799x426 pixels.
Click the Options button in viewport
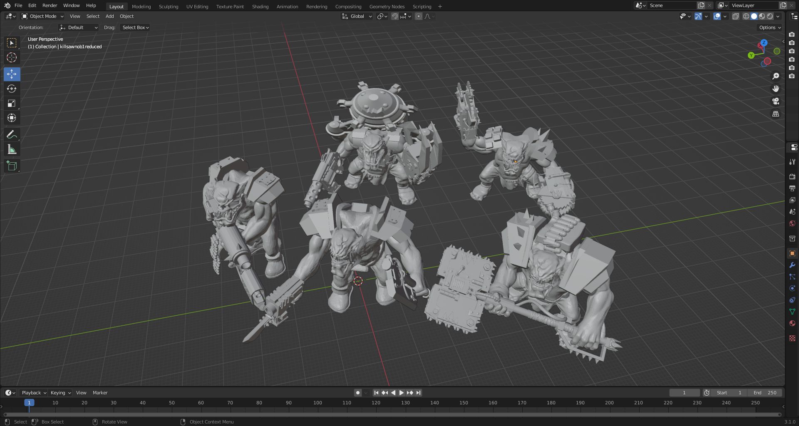point(769,27)
